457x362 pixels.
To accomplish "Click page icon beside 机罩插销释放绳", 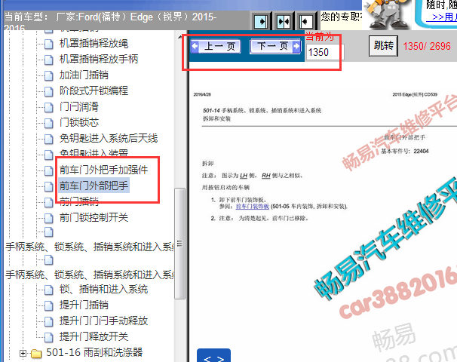I will (49, 44).
